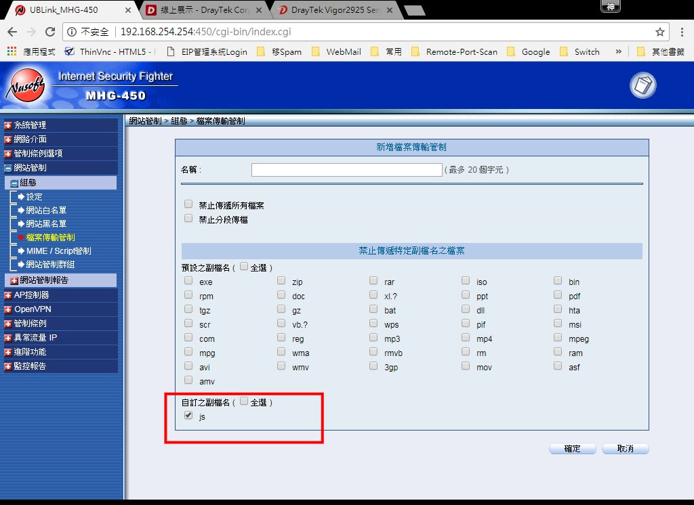Open a new tab button
Image resolution: width=694 pixels, height=505 pixels.
click(x=415, y=11)
